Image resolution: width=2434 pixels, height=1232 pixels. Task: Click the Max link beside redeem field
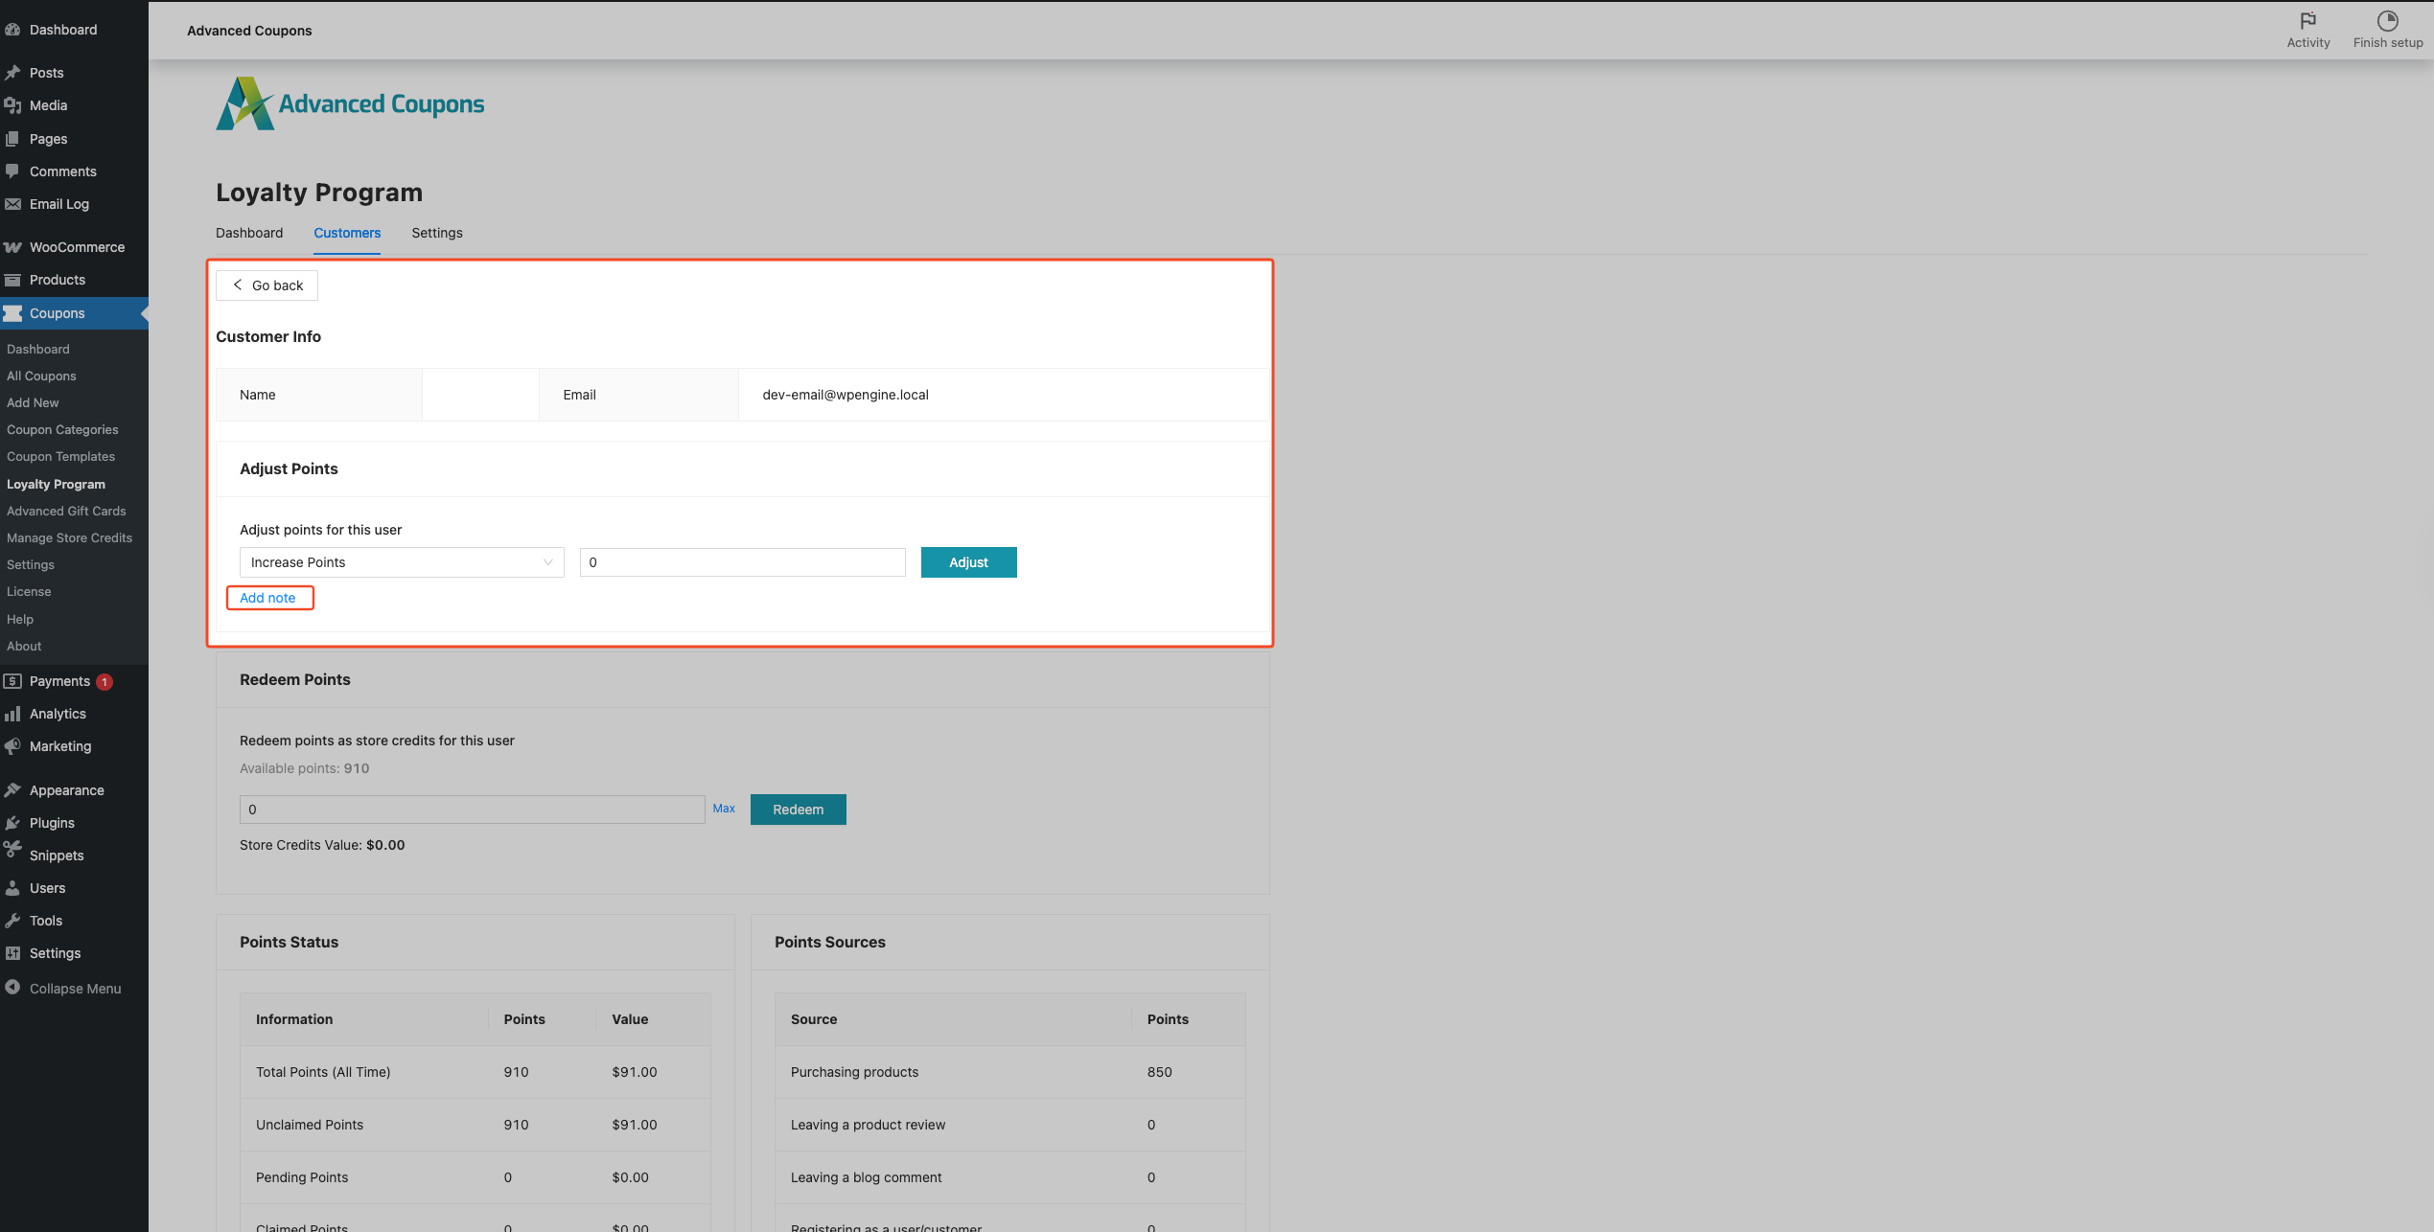tap(724, 809)
